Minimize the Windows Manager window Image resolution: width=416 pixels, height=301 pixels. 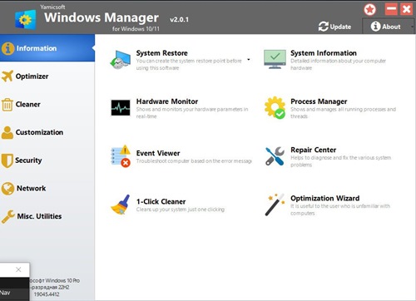(x=391, y=9)
